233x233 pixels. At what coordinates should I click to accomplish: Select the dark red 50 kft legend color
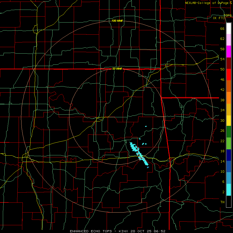coord(229,63)
